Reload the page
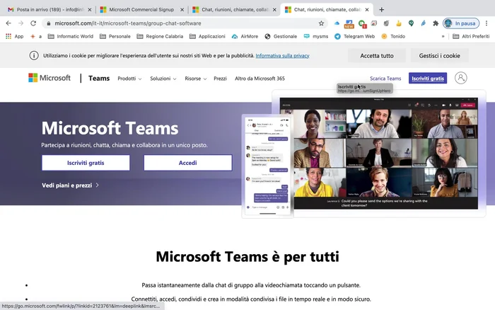Image resolution: width=495 pixels, height=310 pixels. tap(33, 23)
